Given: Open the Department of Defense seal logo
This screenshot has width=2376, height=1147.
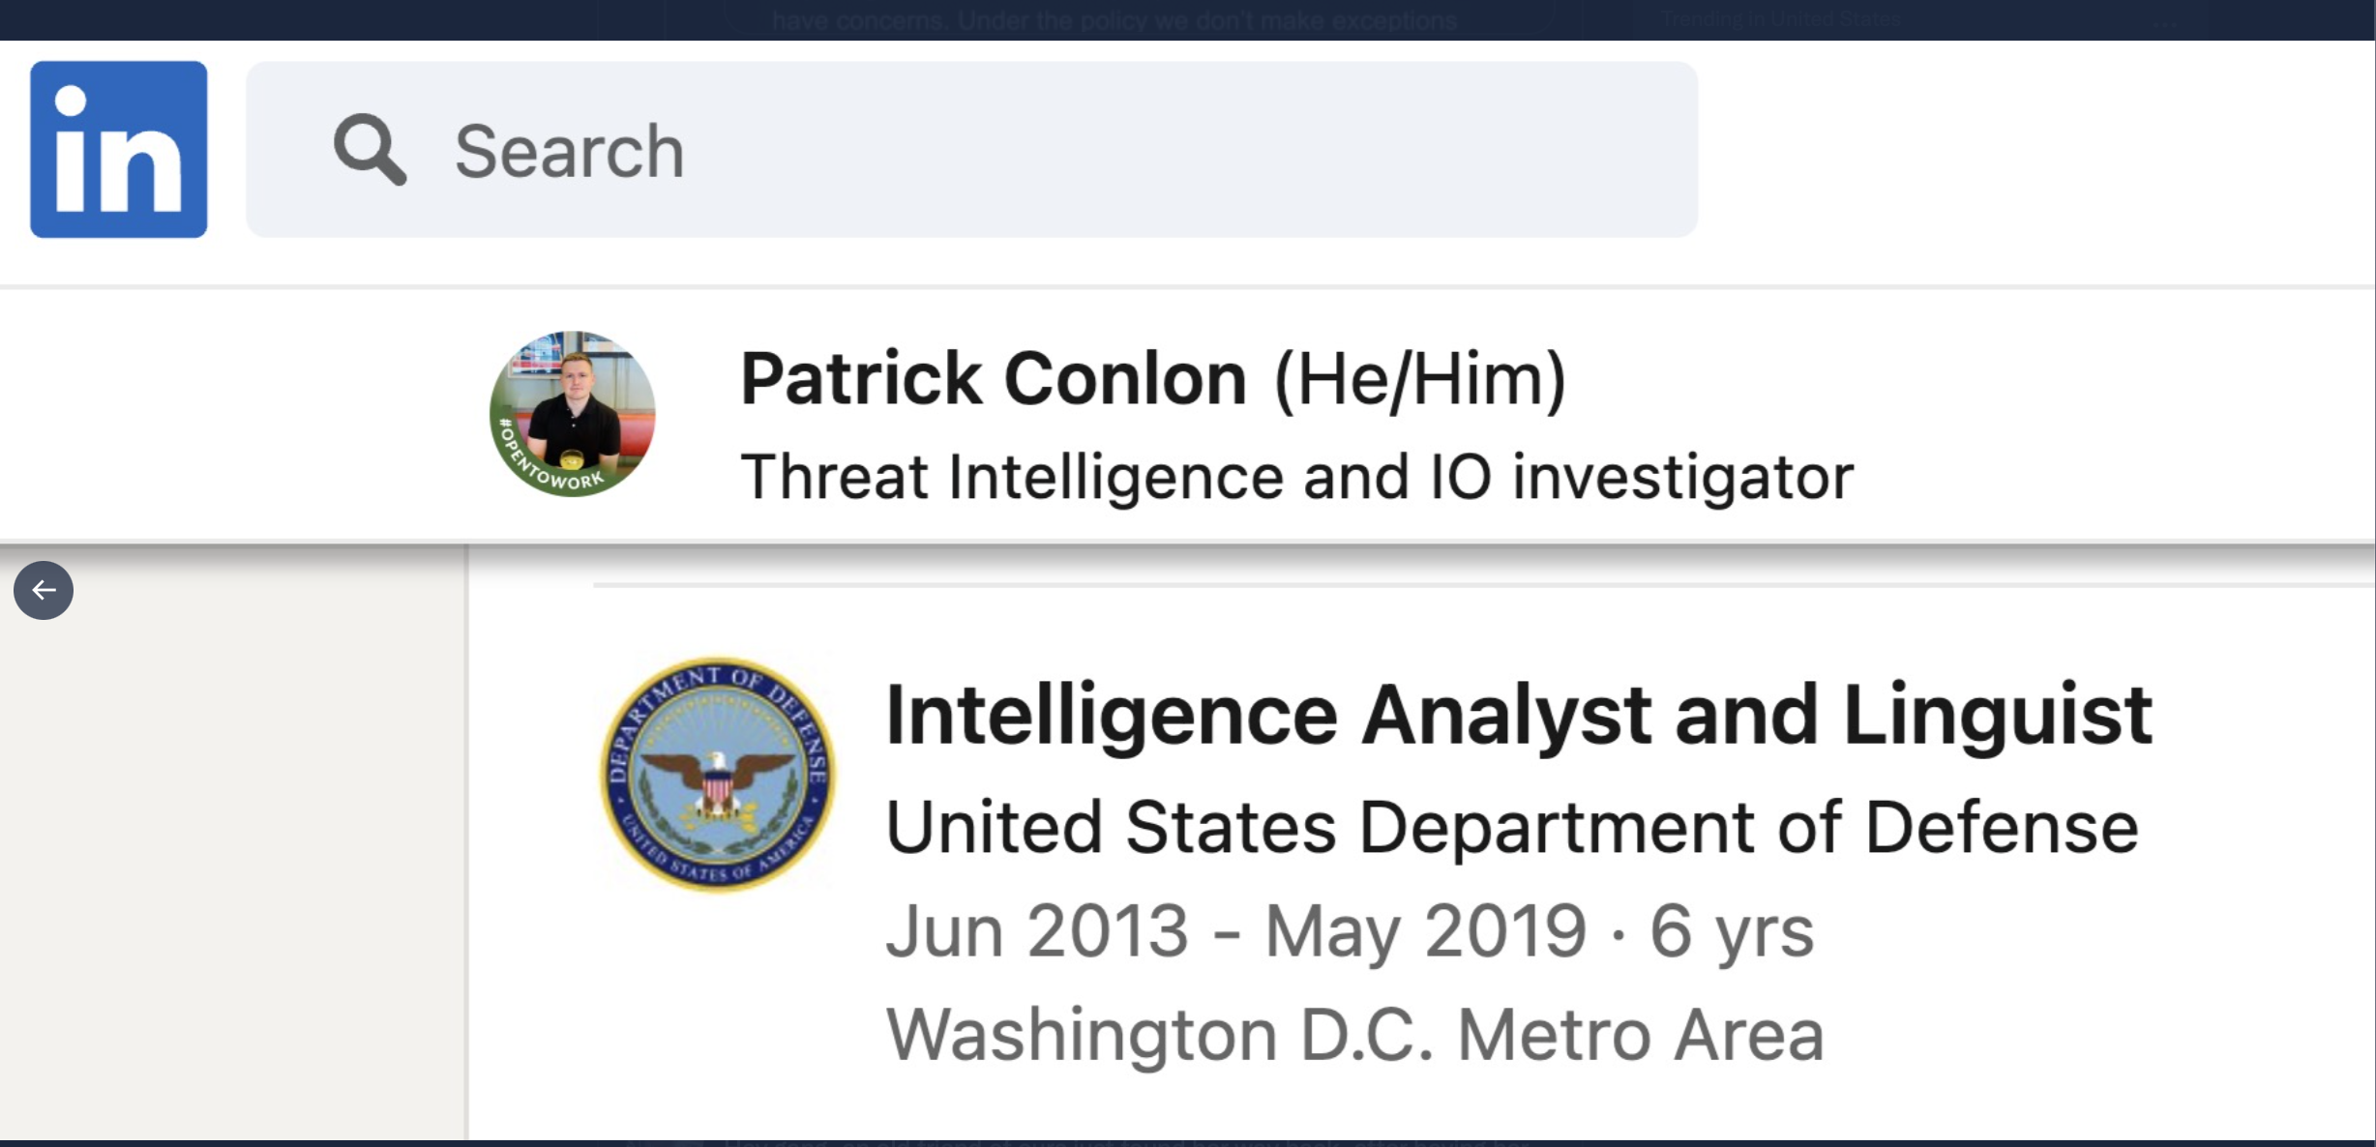Looking at the screenshot, I should pos(718,775).
